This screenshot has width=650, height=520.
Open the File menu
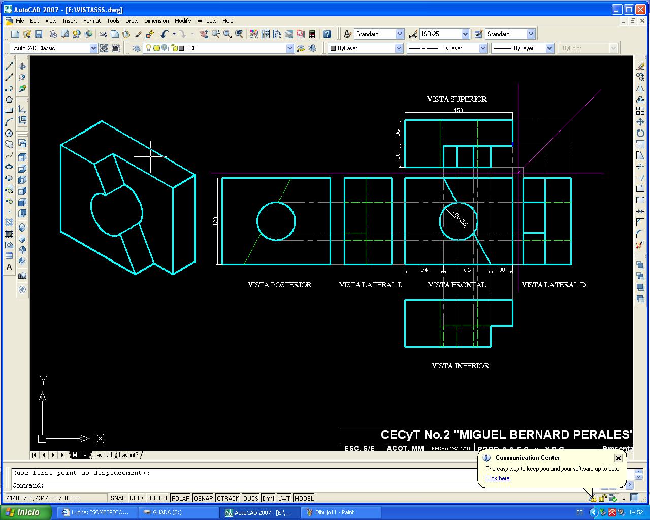[x=20, y=21]
